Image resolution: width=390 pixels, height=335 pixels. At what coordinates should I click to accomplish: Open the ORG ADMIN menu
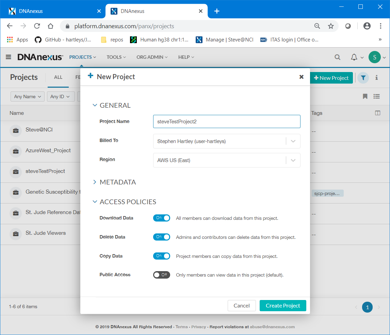click(152, 57)
